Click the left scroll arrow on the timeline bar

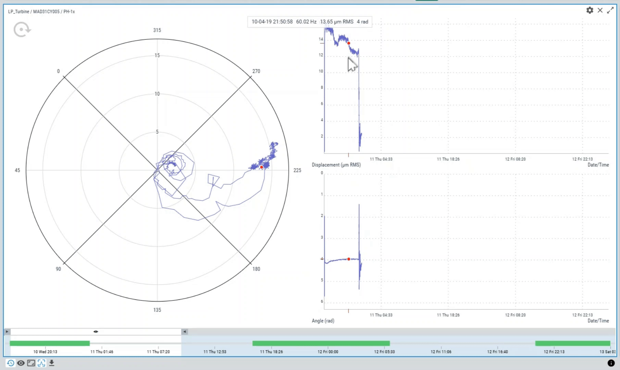(x=7, y=332)
